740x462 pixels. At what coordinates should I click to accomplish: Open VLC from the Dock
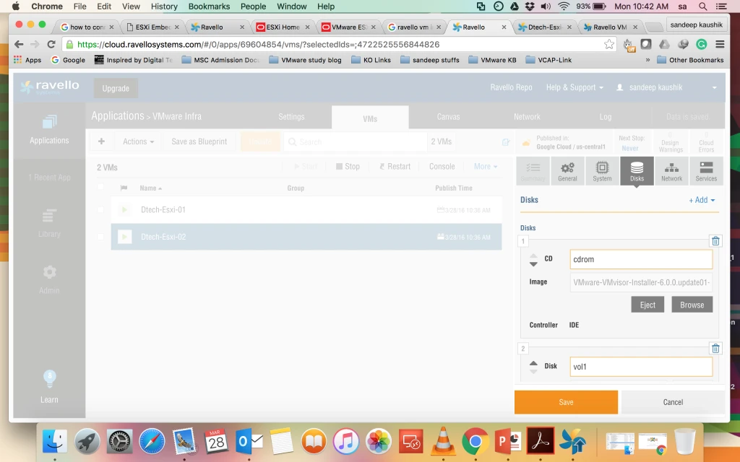click(443, 440)
